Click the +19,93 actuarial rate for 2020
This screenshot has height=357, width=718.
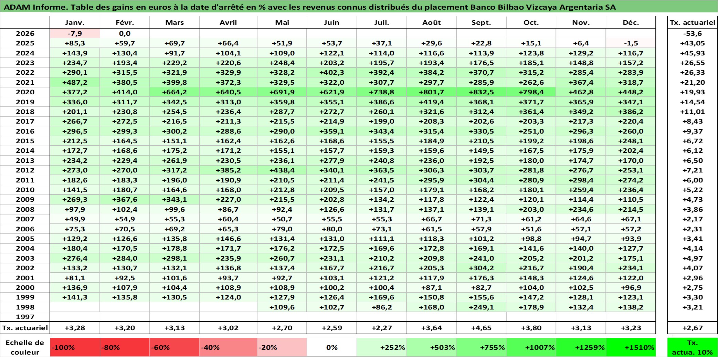click(x=693, y=92)
